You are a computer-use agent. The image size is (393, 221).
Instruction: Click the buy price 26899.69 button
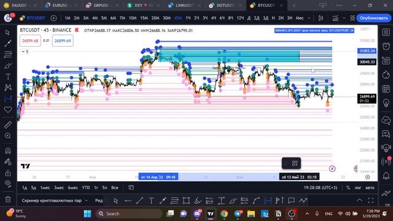click(63, 41)
